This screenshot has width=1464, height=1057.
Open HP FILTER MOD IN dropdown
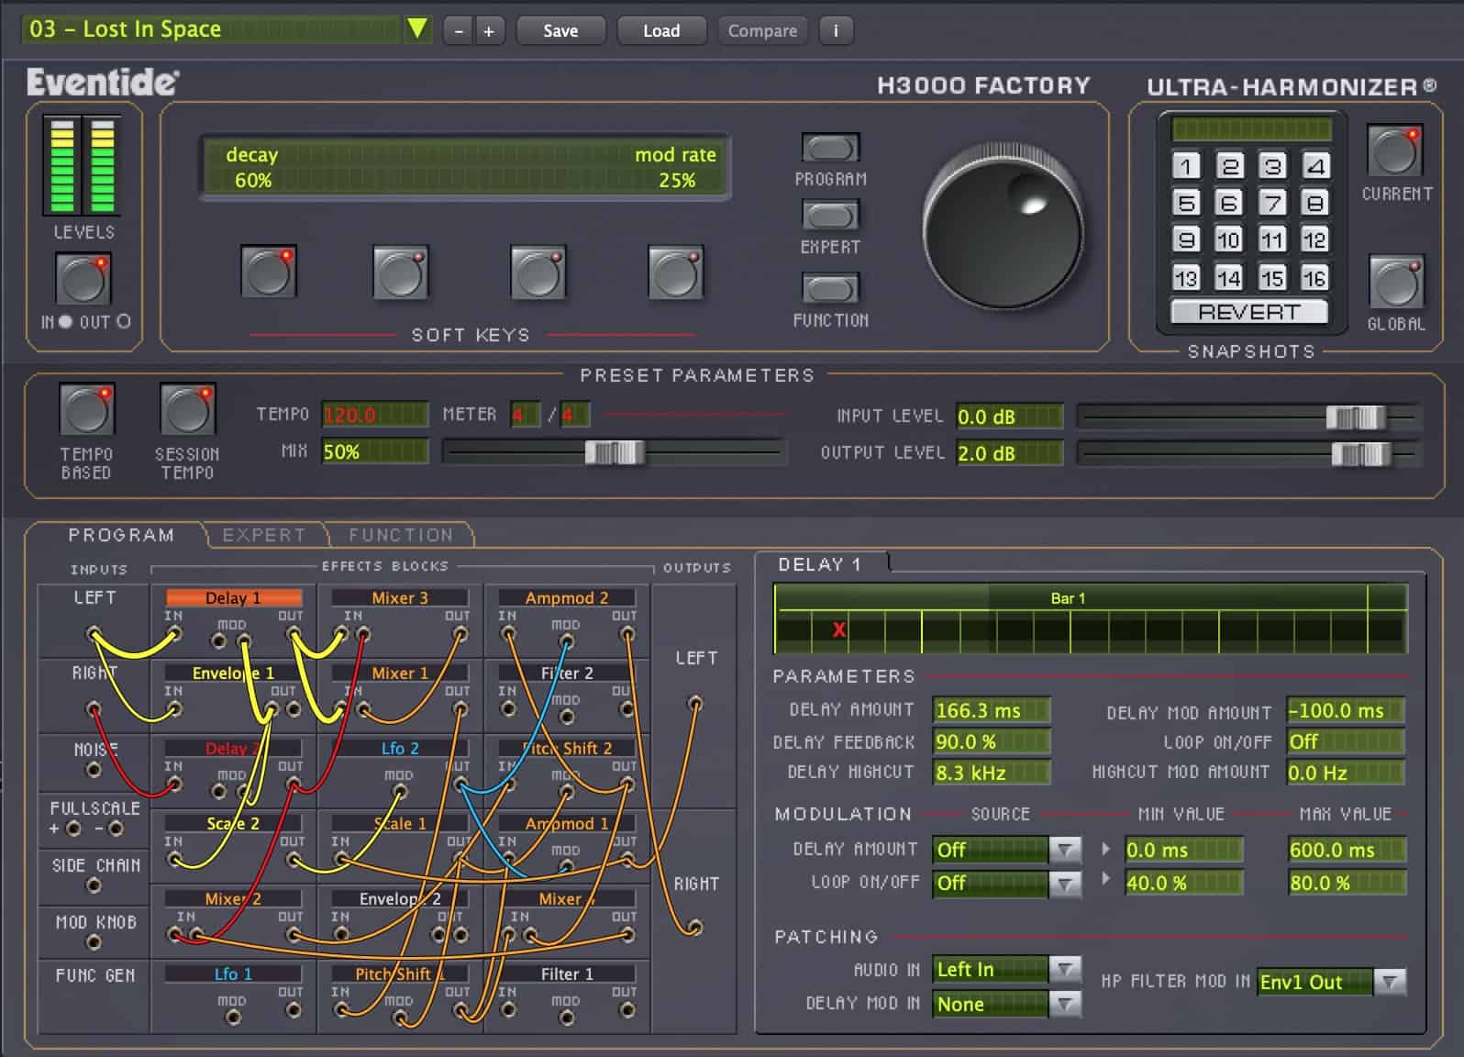click(x=1390, y=982)
